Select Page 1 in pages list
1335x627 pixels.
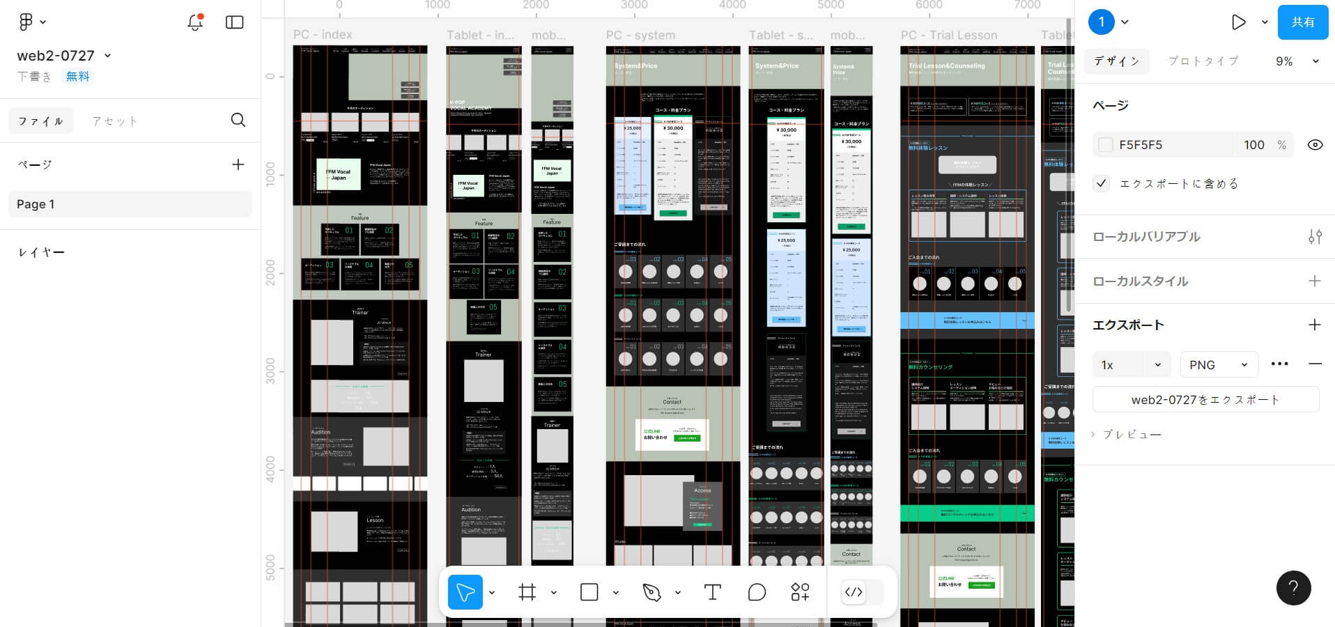tap(130, 204)
